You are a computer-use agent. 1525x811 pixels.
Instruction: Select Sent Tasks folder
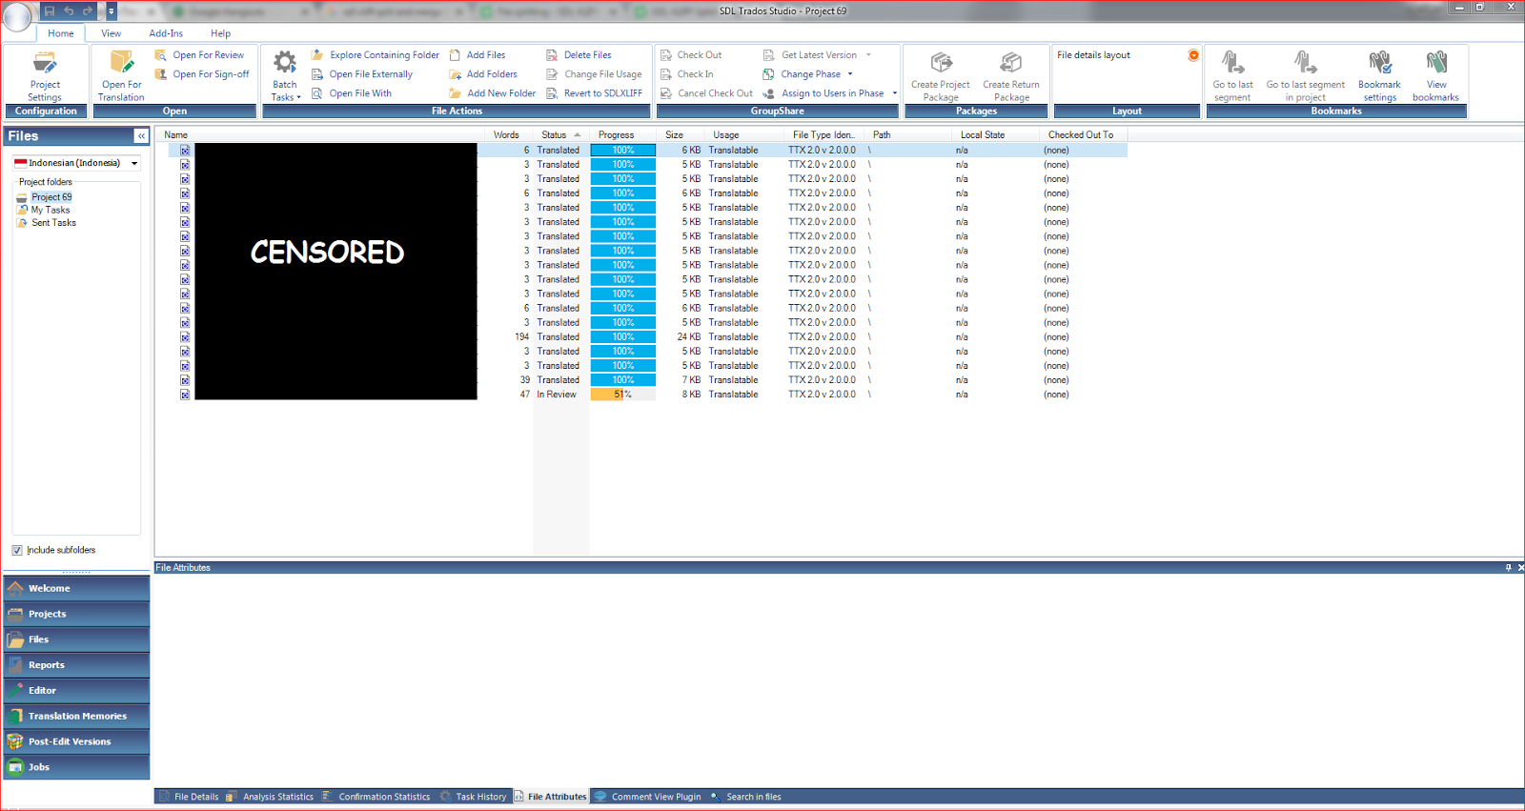pos(53,223)
